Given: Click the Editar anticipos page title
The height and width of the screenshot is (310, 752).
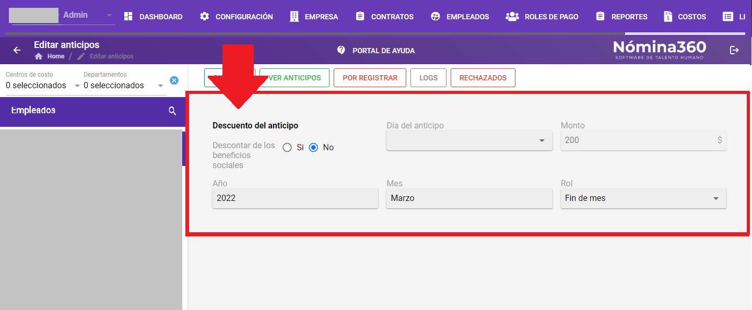Looking at the screenshot, I should coord(66,45).
